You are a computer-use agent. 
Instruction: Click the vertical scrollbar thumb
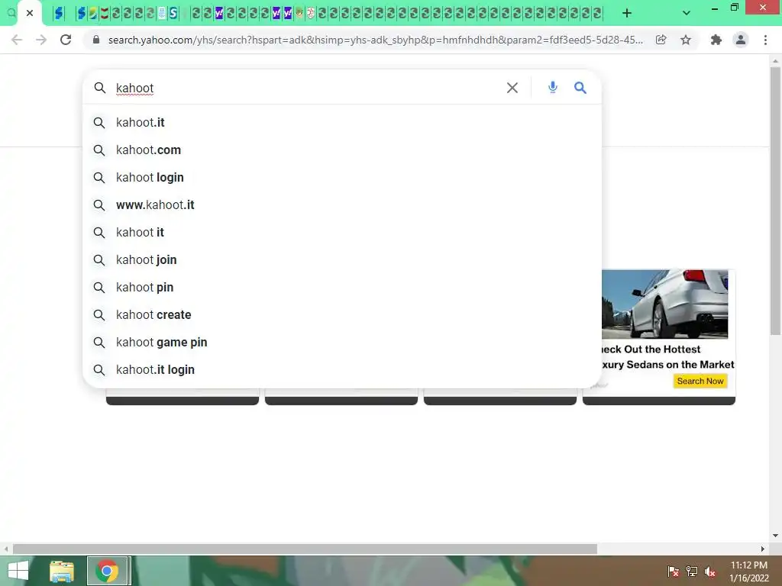coord(775,201)
